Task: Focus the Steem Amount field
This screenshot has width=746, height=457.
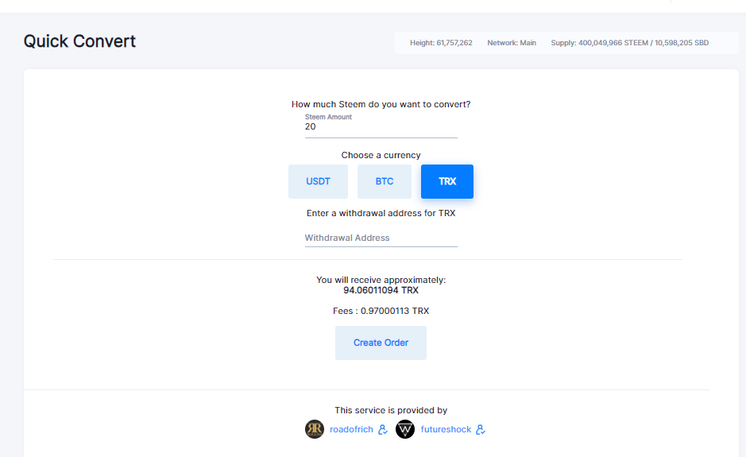Action: [x=381, y=126]
